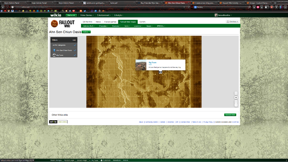Click the Edit link in Filters panel
Screen dimensions: 288x162
click(x=74, y=40)
